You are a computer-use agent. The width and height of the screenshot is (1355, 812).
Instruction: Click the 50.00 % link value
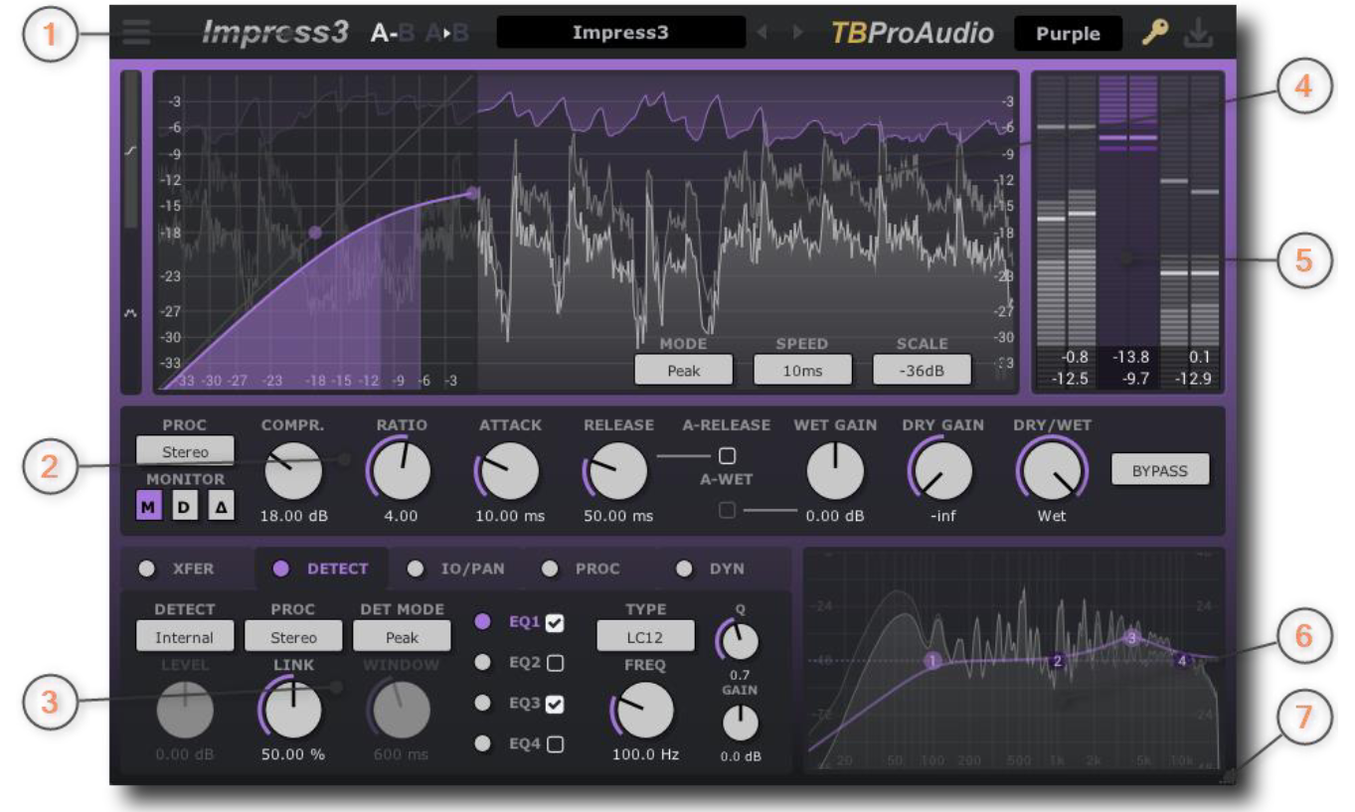coord(293,755)
